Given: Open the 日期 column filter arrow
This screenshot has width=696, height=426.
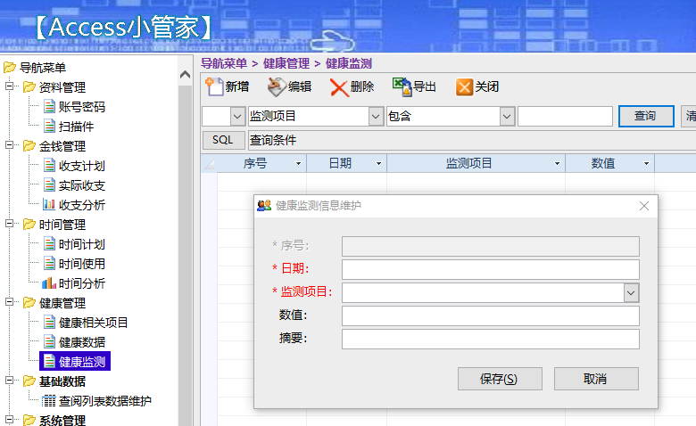Looking at the screenshot, I should [x=378, y=164].
